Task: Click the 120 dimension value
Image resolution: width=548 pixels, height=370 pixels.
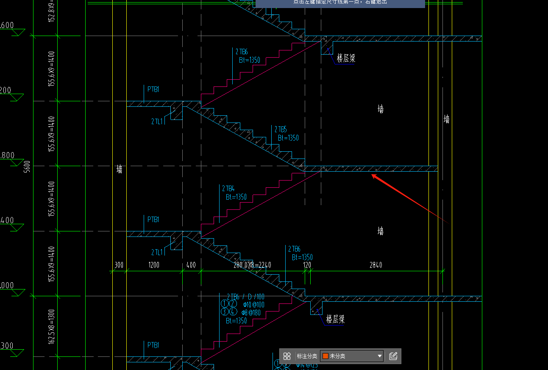Action: [307, 265]
